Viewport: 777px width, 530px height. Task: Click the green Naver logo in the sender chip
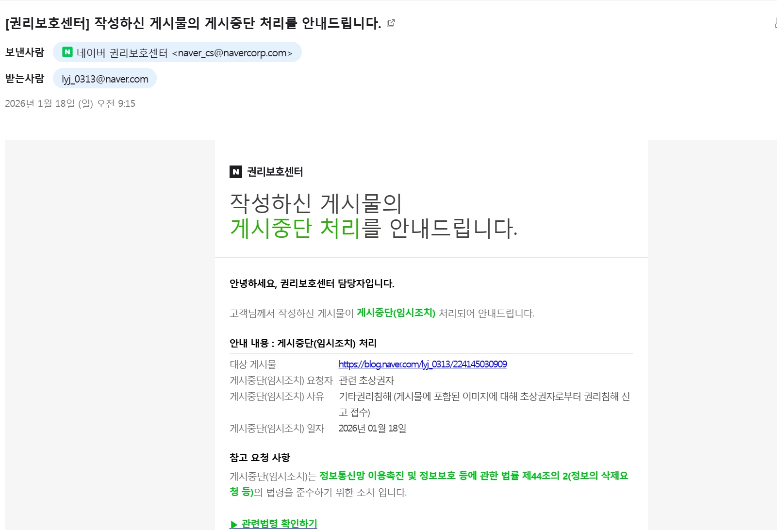coord(67,52)
